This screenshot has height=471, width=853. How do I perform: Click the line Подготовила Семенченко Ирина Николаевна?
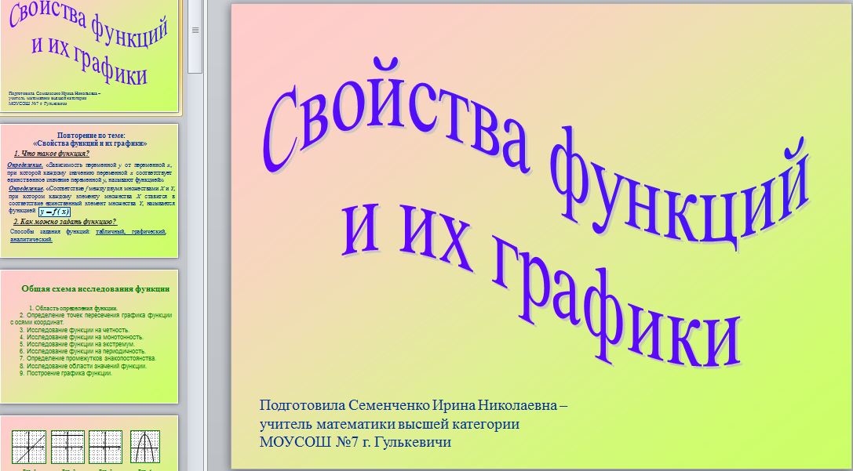pos(414,405)
